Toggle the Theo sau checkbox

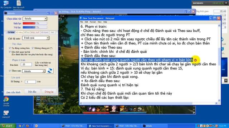click(10, 71)
